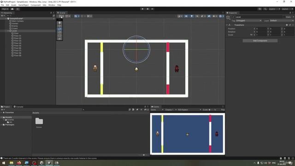
Task: Toggle the Static checkbox in Inspector
Action: [284, 17]
